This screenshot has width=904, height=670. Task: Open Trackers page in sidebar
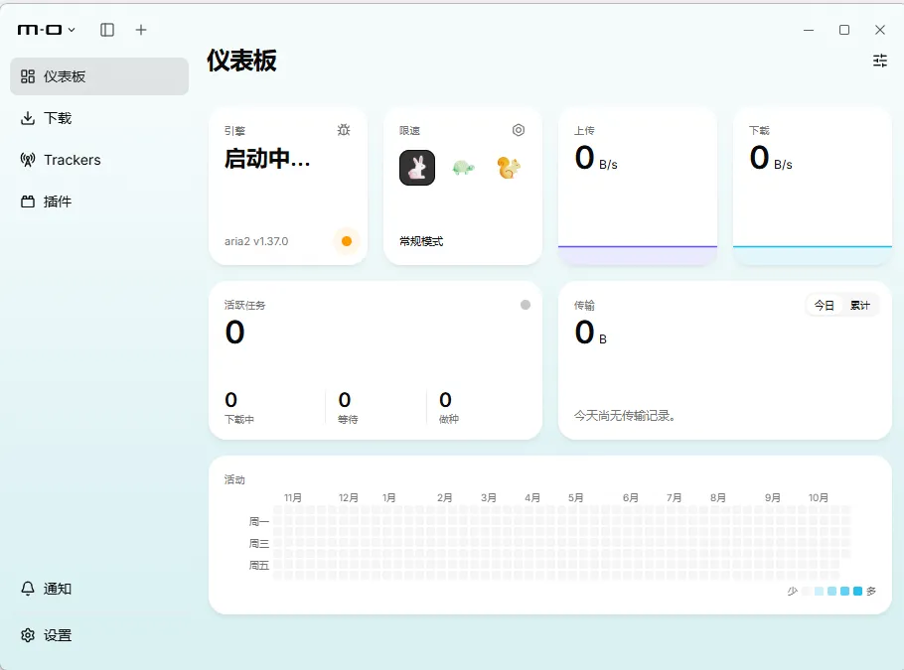point(99,160)
